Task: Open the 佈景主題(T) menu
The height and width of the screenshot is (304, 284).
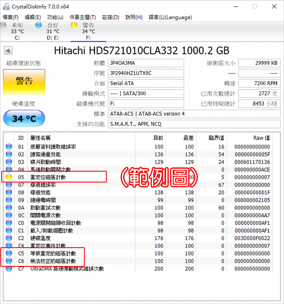Action: [x=83, y=17]
